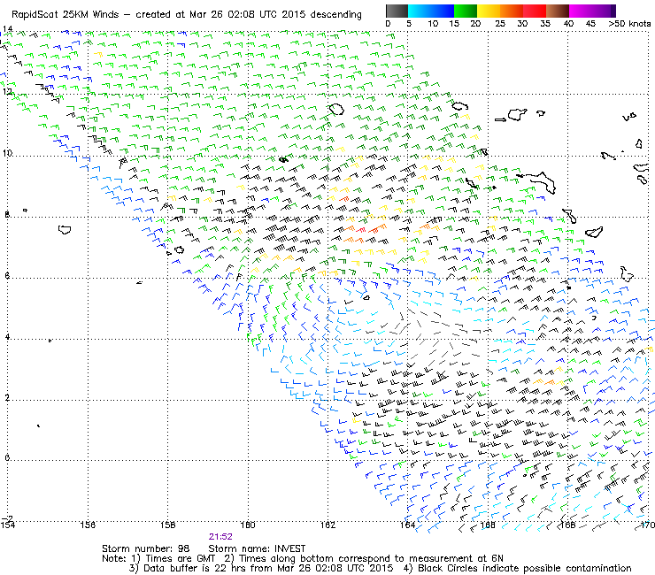Click the 'Storm name: INVEST' text
The height and width of the screenshot is (575, 655).
257,548
